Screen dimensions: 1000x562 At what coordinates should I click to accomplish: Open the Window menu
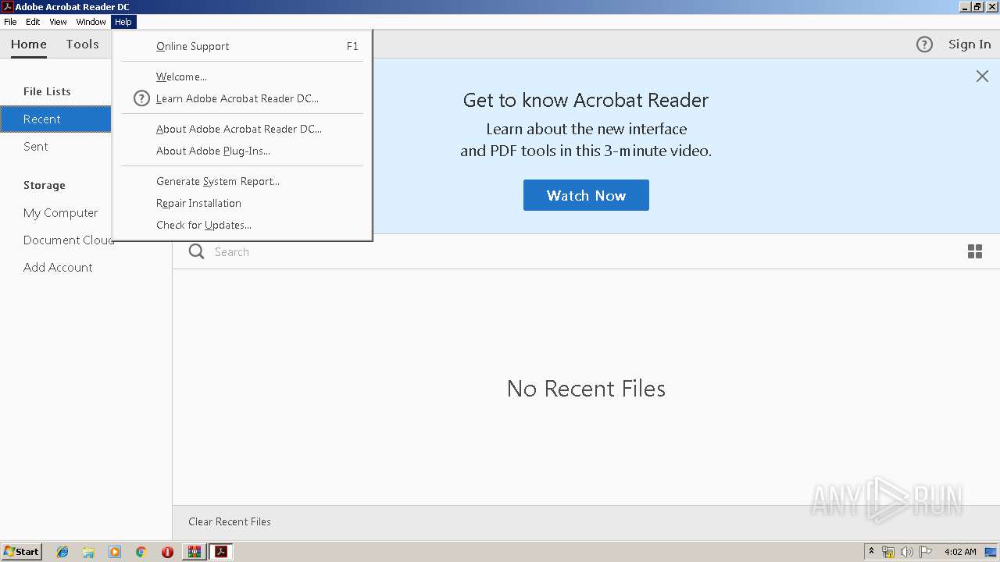[91, 22]
